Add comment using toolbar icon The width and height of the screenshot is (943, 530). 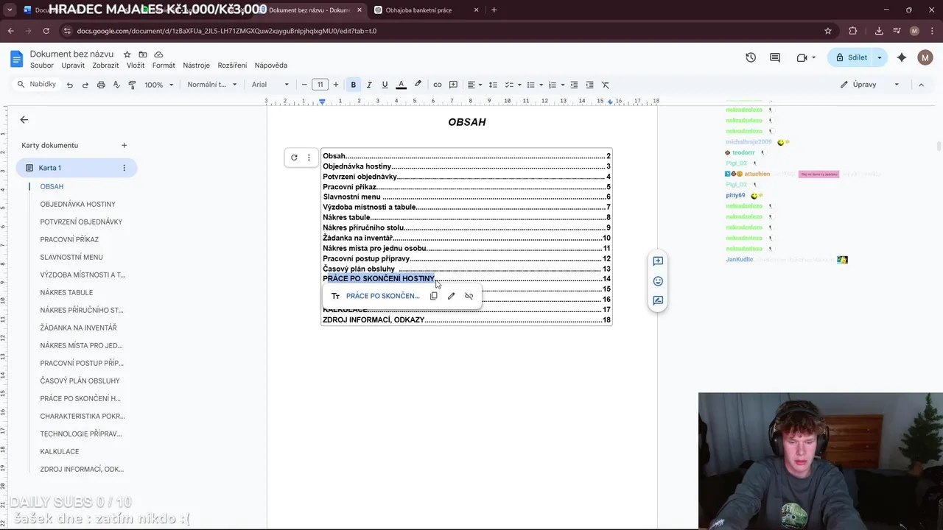[x=453, y=85]
